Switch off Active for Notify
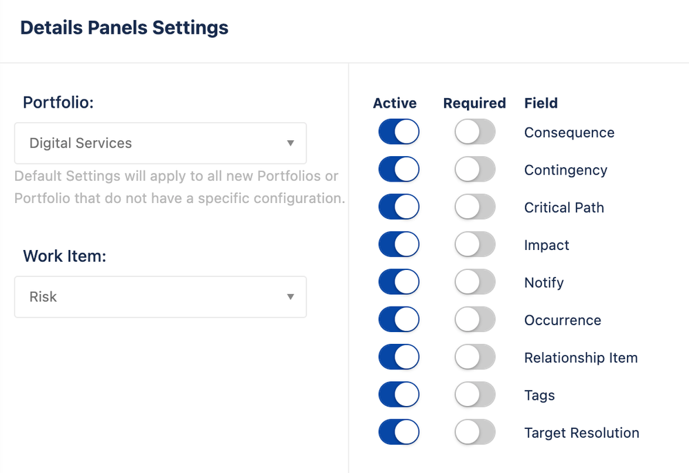Screen dimensions: 689x473 pos(399,282)
